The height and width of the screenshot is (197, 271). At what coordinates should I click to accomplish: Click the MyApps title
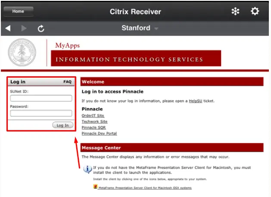67,46
